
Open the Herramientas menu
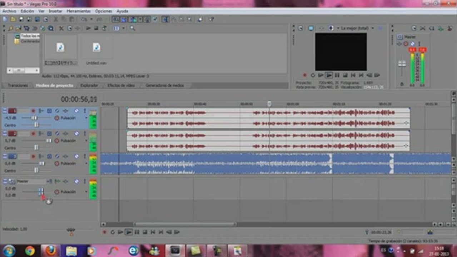click(x=79, y=11)
